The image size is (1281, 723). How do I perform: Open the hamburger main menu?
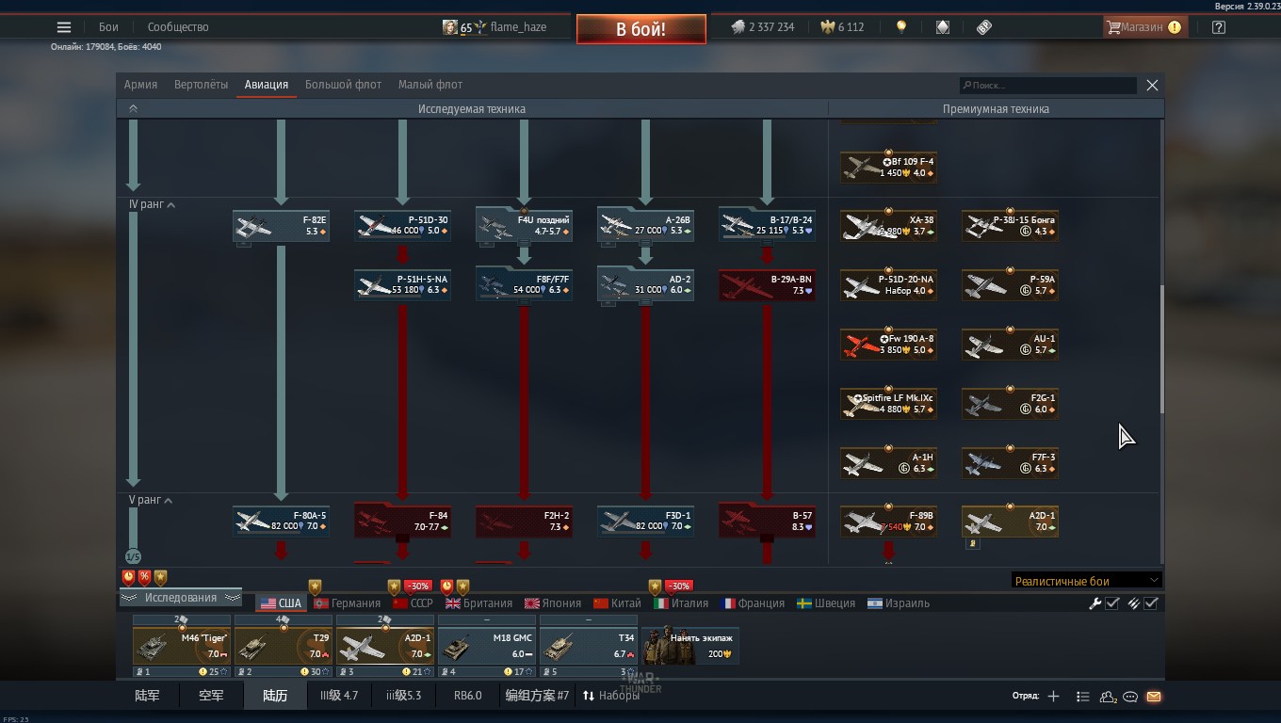click(x=64, y=27)
